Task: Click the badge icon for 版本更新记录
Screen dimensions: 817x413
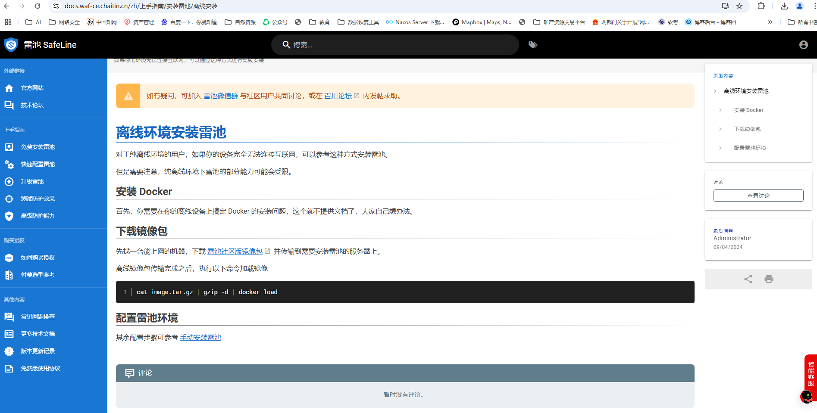Action: 9,351
